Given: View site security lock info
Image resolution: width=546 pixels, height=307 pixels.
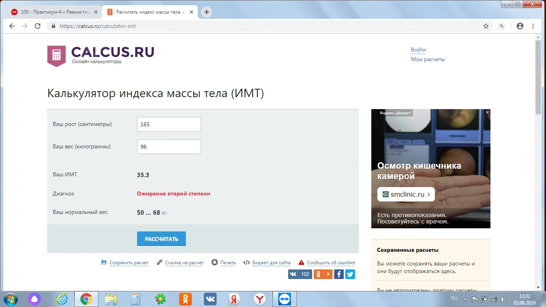Looking at the screenshot, I should click(x=53, y=26).
